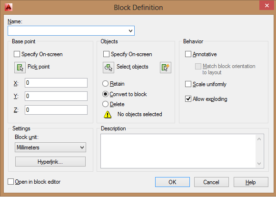
Task: Click the Select objects icon button
Action: [x=108, y=68]
